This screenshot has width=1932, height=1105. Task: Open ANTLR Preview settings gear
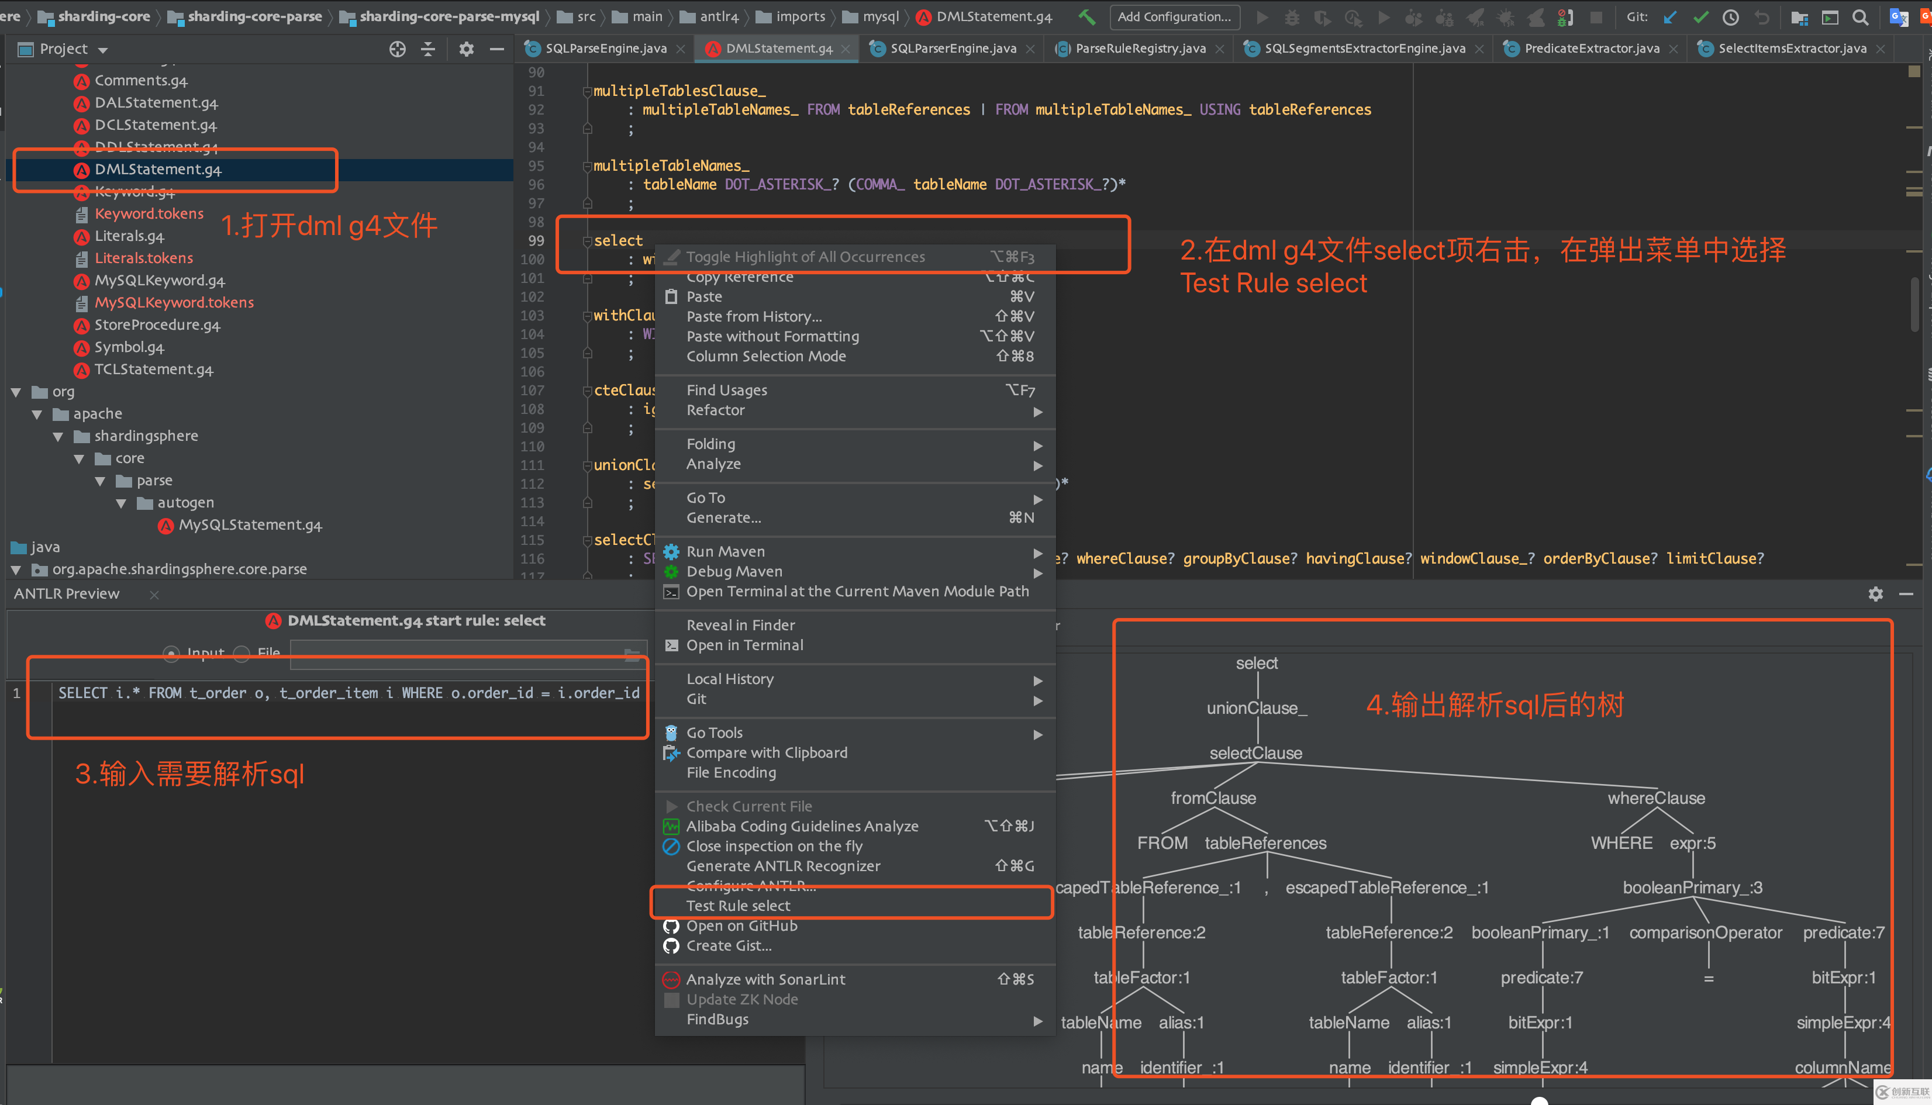pyautogui.click(x=1876, y=594)
